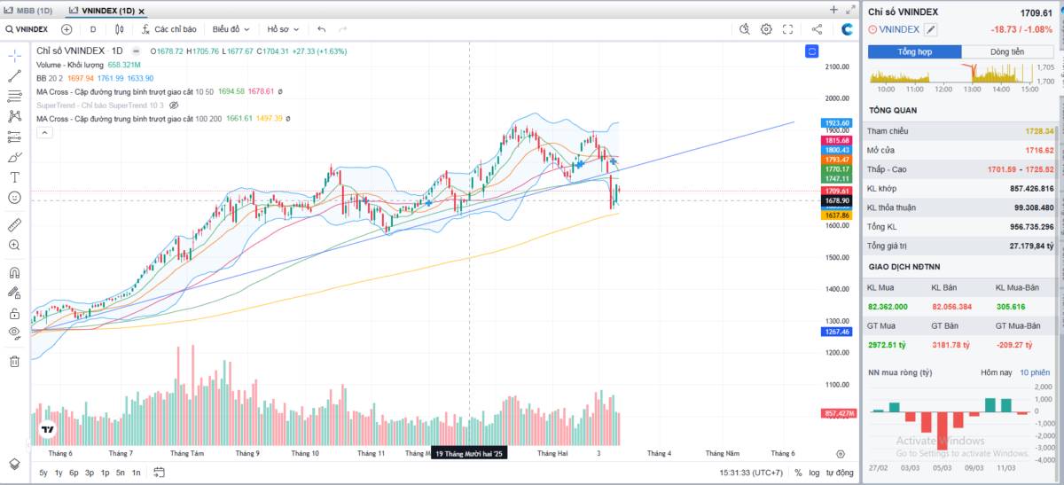1064x485 pixels.
Task: Select the trend line drawing tool
Action: (14, 76)
